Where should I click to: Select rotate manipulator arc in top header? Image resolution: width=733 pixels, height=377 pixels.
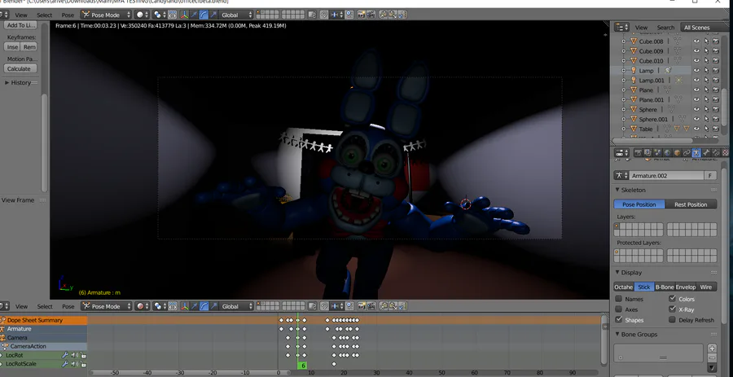coord(204,15)
